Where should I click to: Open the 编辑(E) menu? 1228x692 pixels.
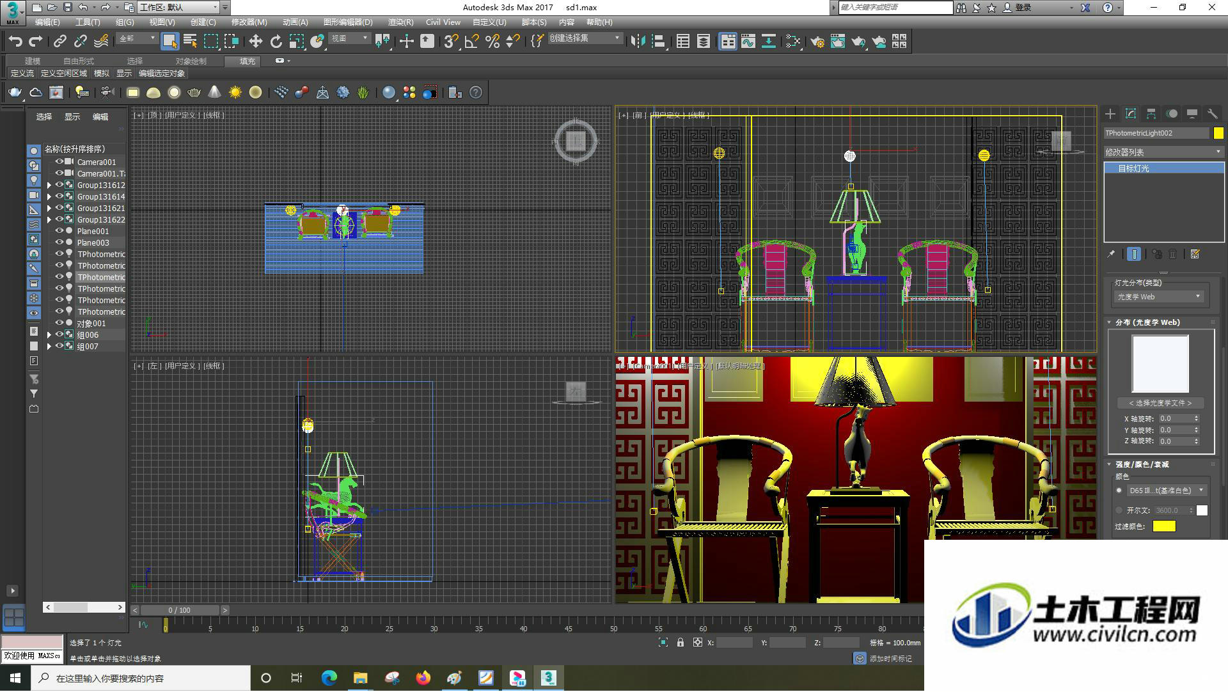pos(47,22)
